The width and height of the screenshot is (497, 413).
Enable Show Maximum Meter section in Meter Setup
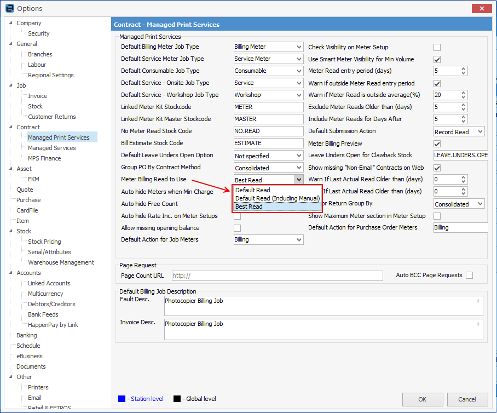click(437, 216)
